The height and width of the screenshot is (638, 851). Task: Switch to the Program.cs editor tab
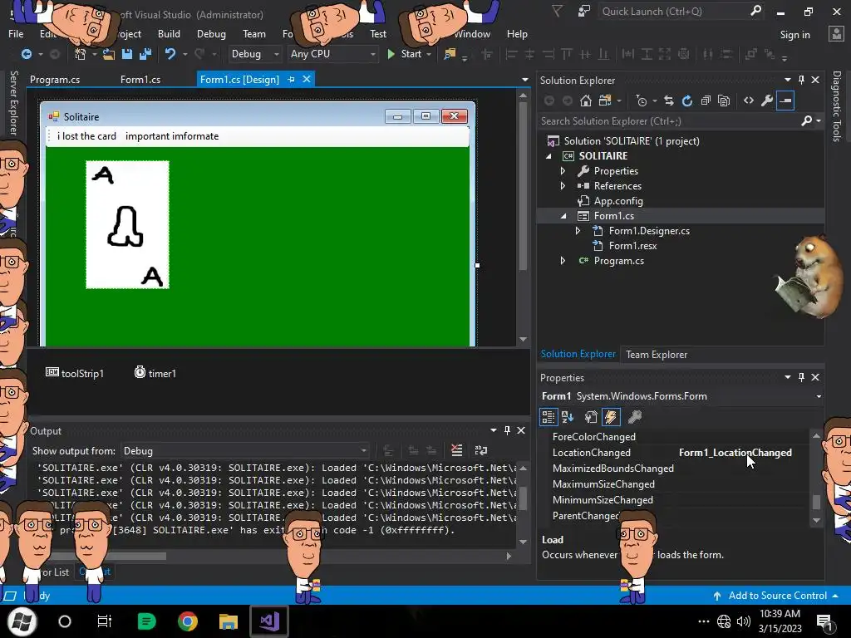point(55,79)
